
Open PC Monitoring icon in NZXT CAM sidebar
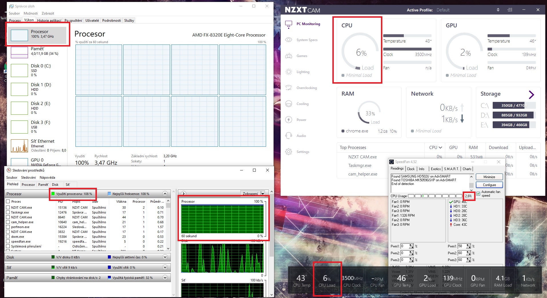pyautogui.click(x=289, y=24)
